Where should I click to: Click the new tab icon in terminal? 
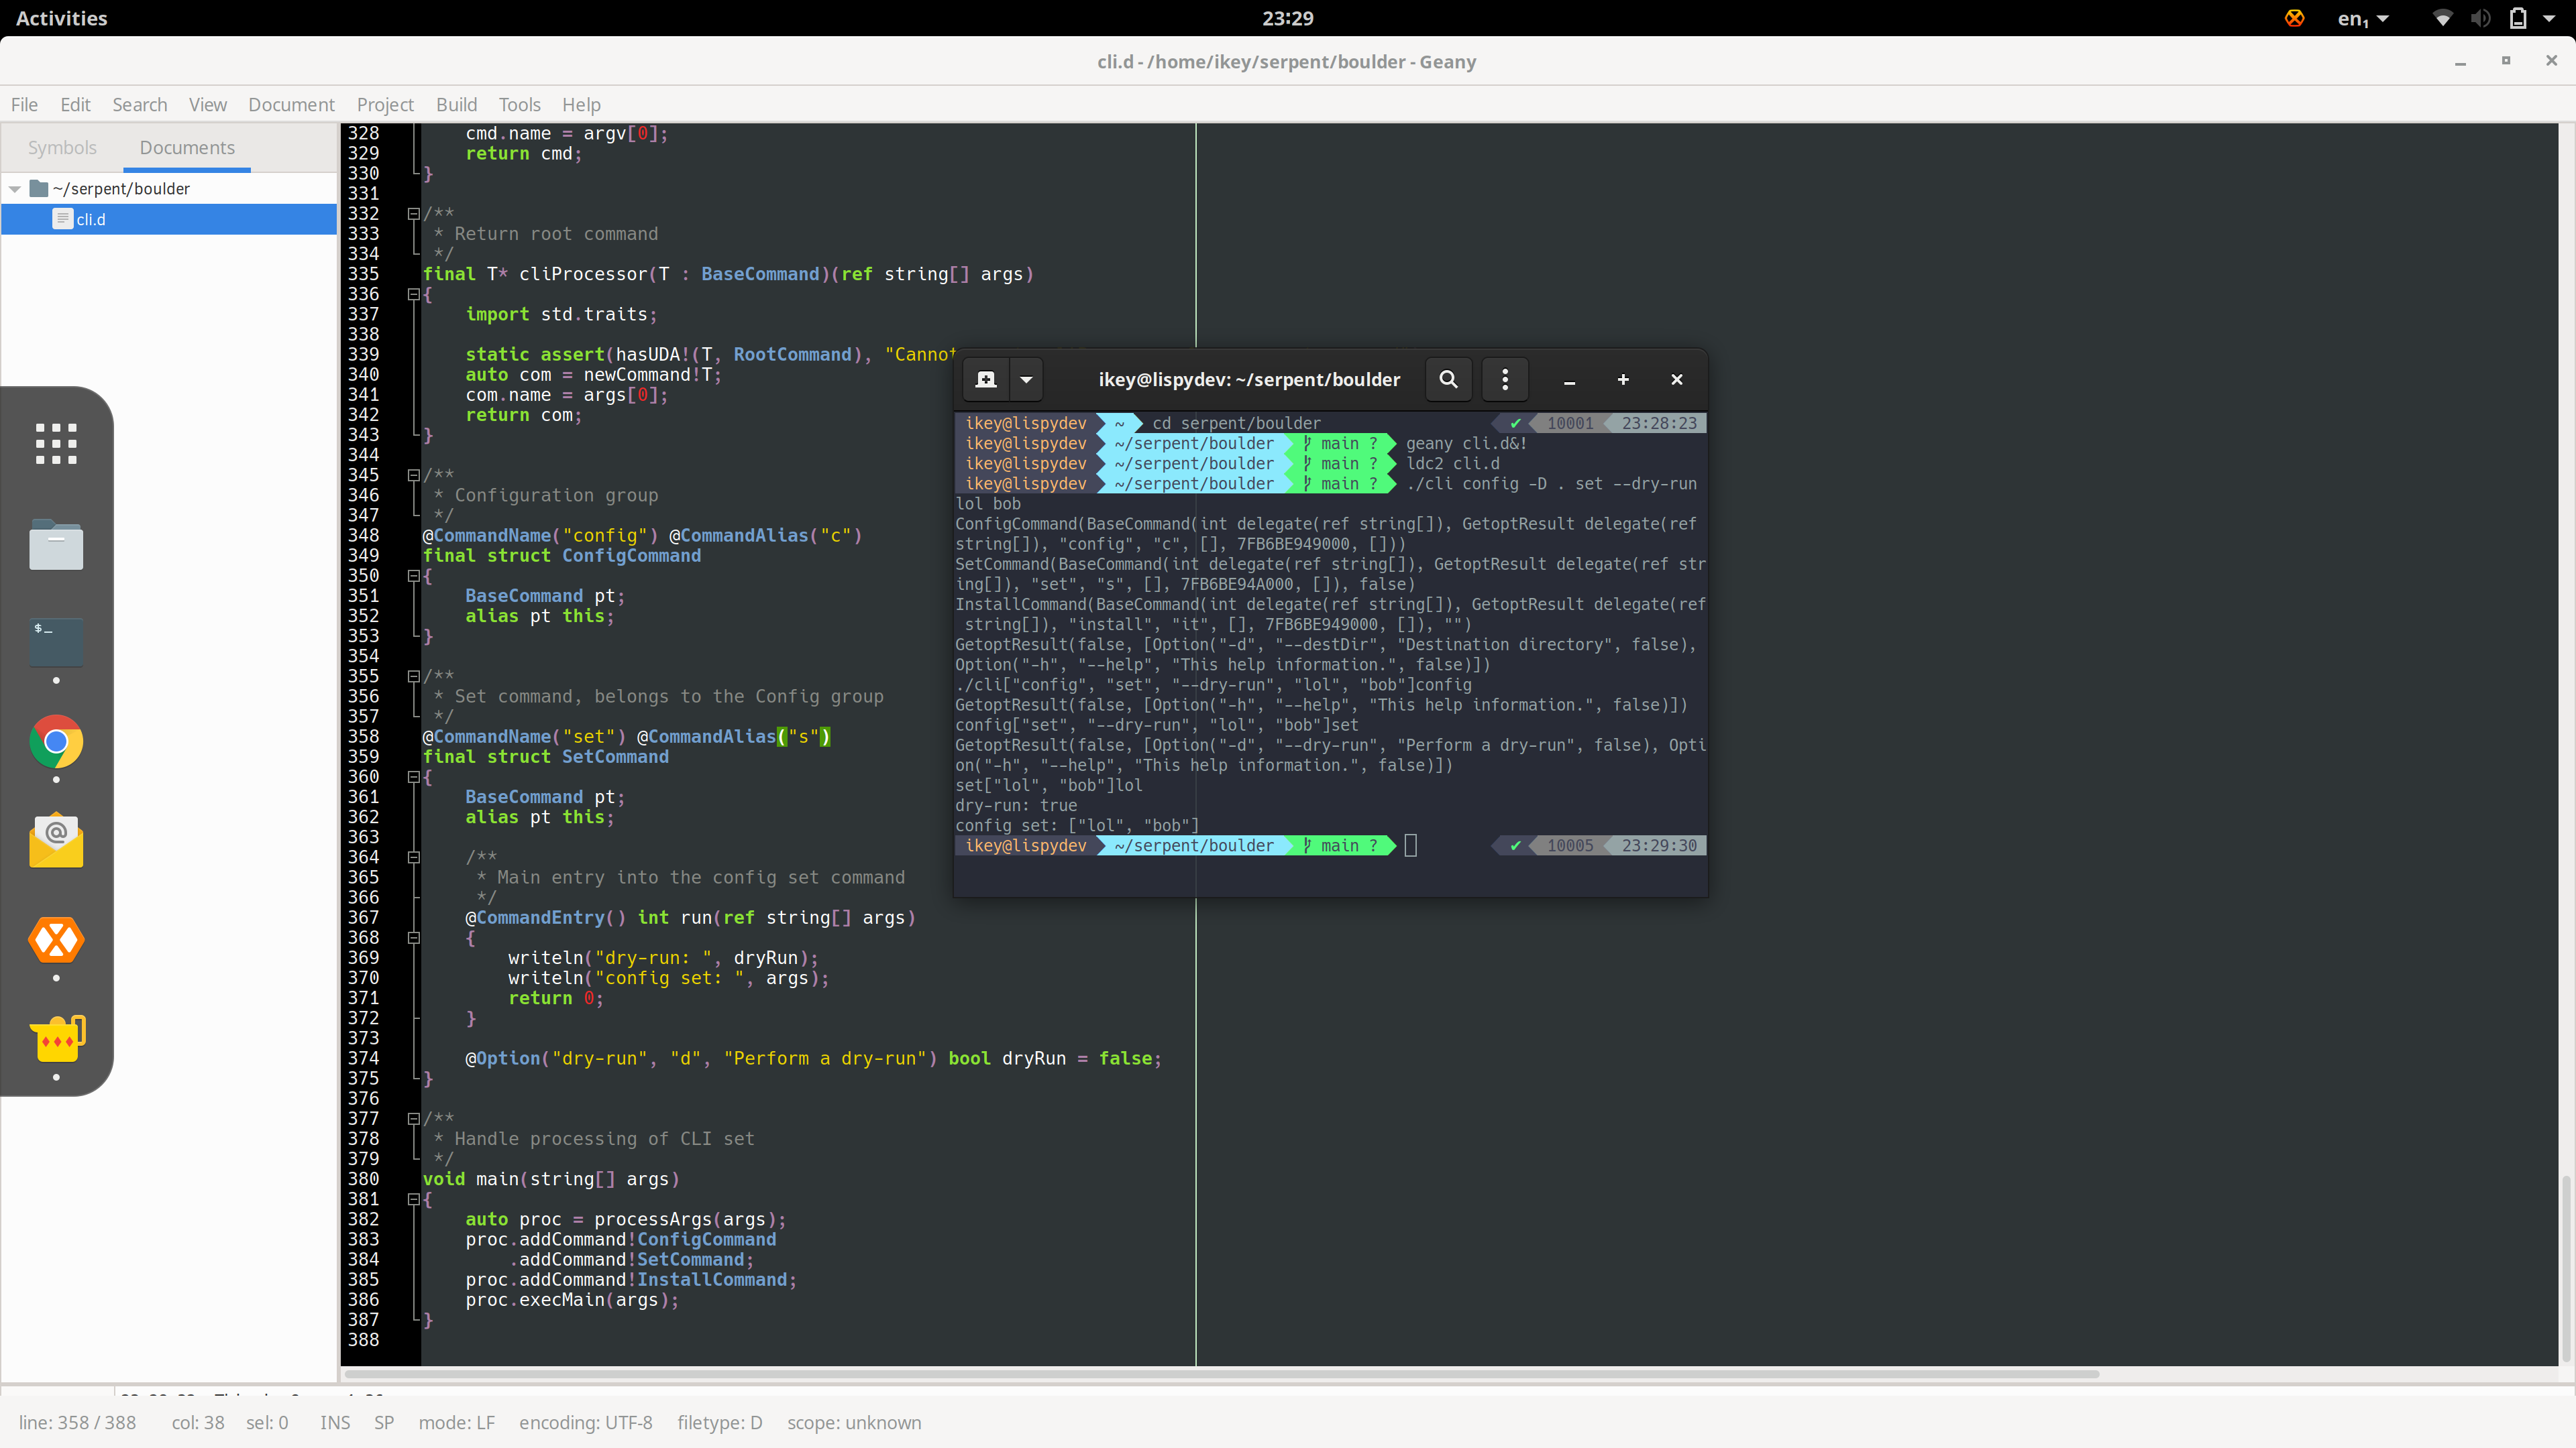[986, 379]
